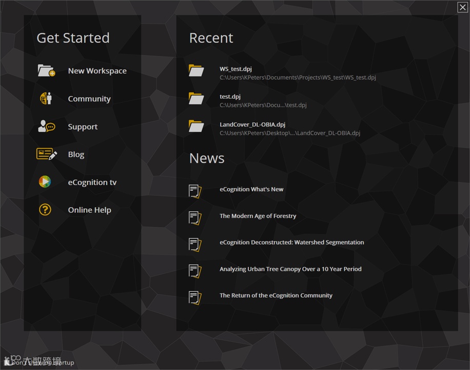Open the eCognition tv link

coord(92,182)
